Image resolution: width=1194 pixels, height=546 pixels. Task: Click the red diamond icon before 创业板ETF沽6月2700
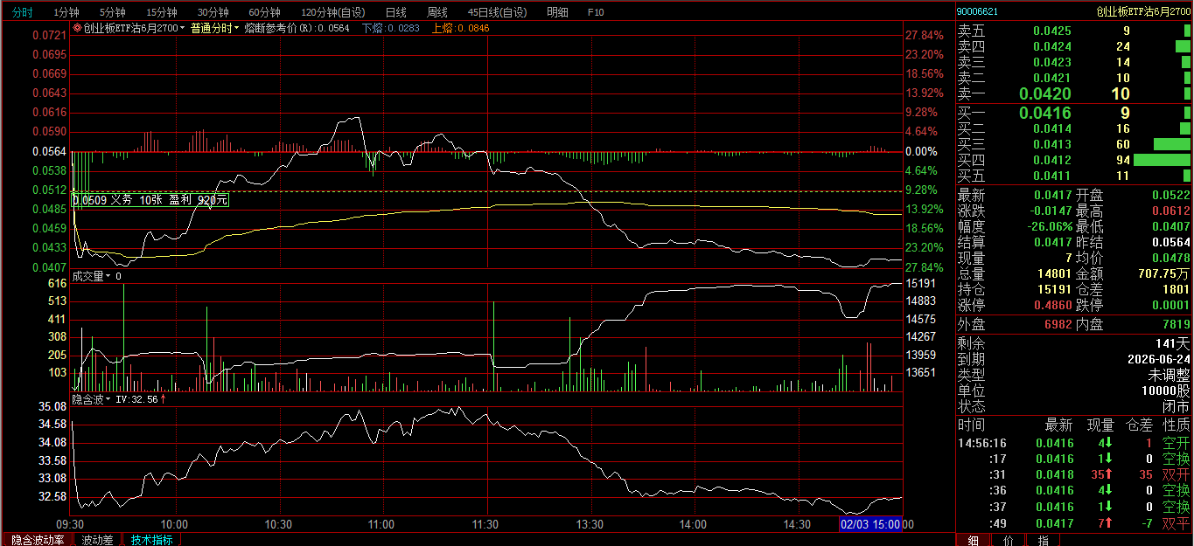(77, 28)
